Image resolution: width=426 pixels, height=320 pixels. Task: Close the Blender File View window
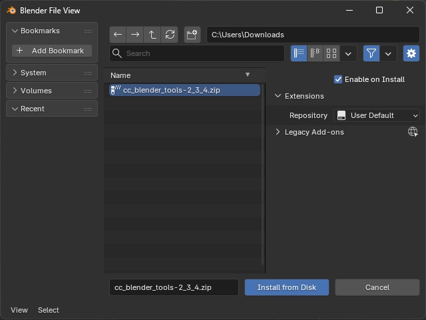(x=410, y=11)
